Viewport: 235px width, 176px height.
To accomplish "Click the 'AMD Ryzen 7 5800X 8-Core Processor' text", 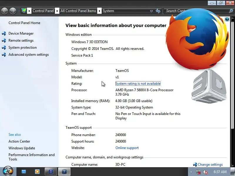I will coord(144,90).
